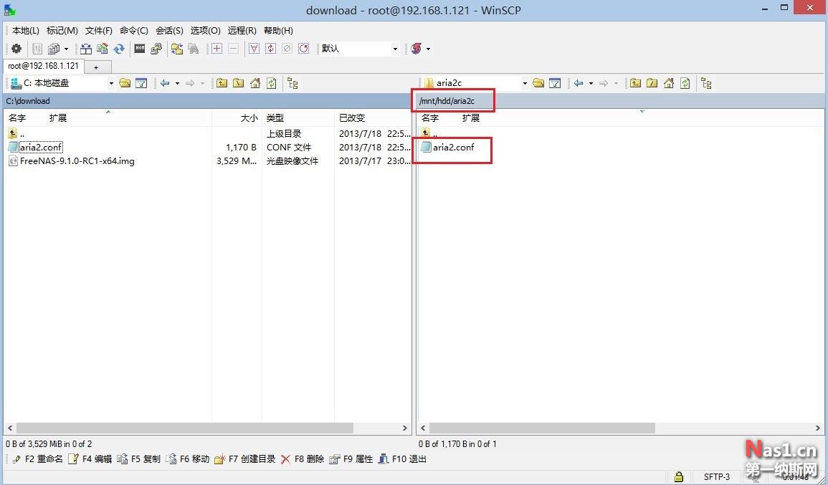Go to home directory in remote panel

point(669,83)
